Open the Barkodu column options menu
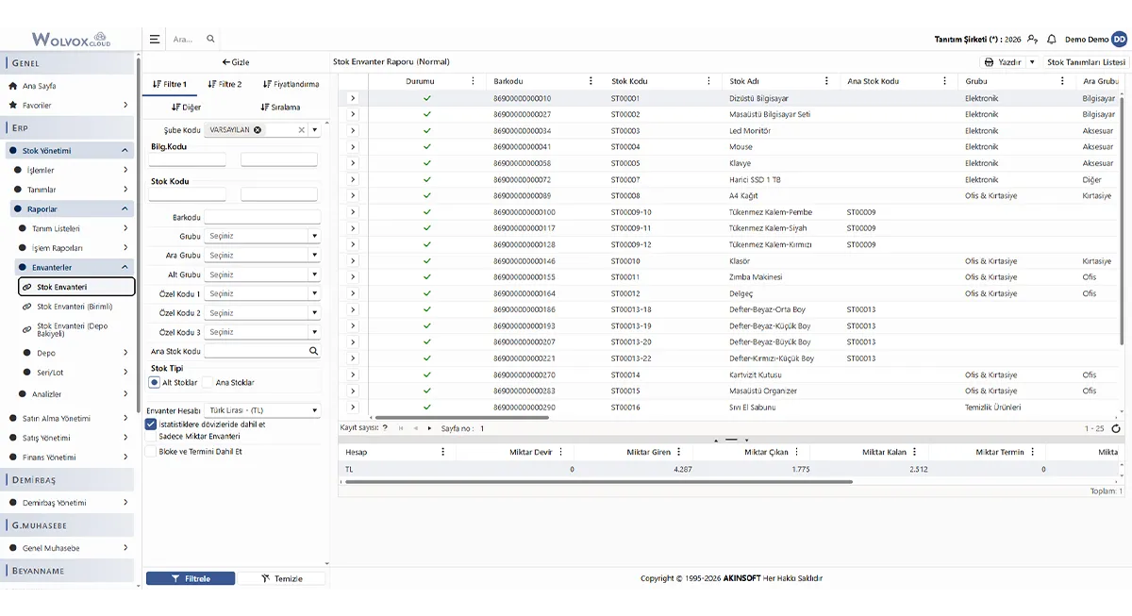The height and width of the screenshot is (616, 1132). pos(591,81)
